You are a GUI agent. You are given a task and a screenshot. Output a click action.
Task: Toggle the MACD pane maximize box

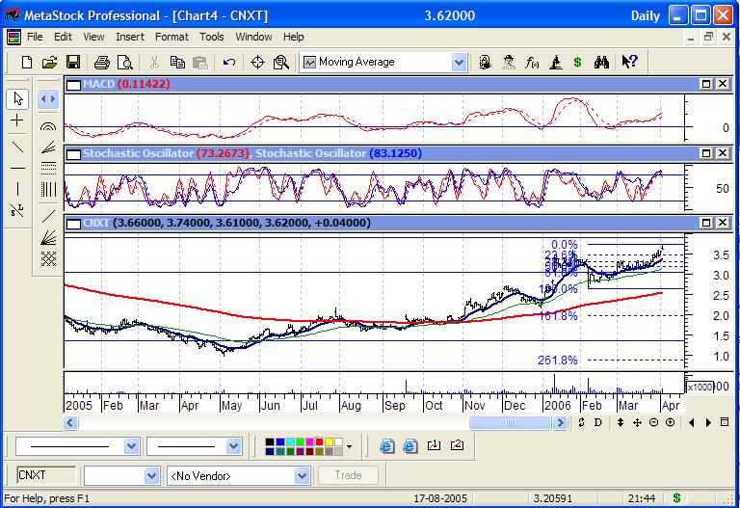click(706, 85)
